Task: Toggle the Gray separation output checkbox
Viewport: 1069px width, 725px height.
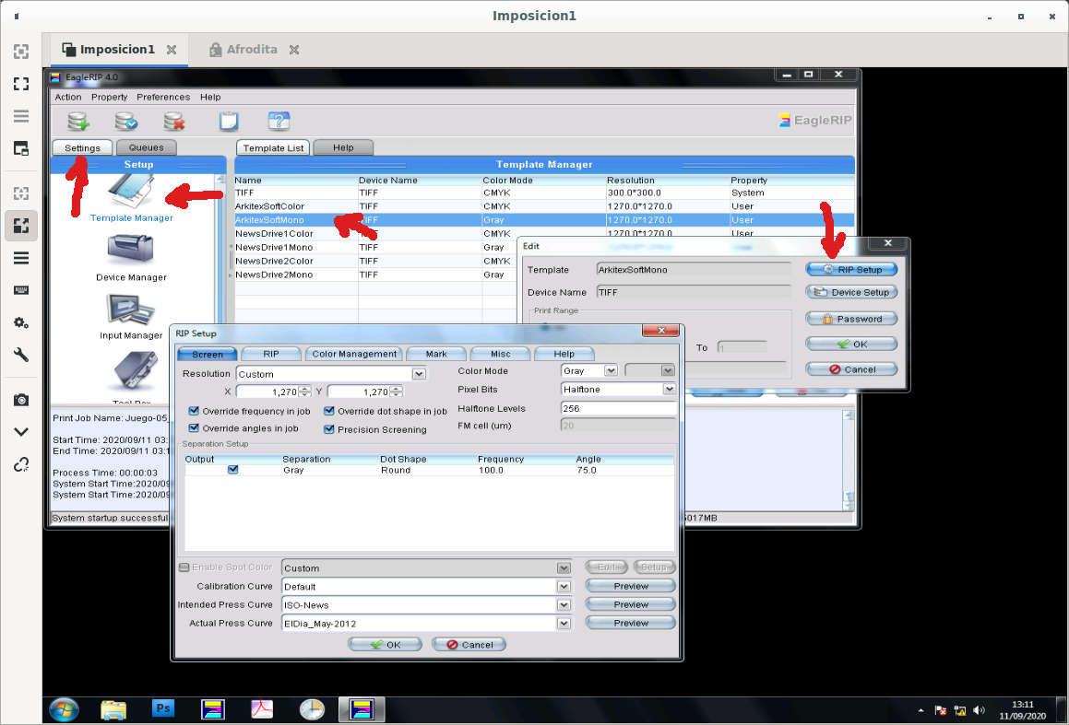Action: coord(233,470)
